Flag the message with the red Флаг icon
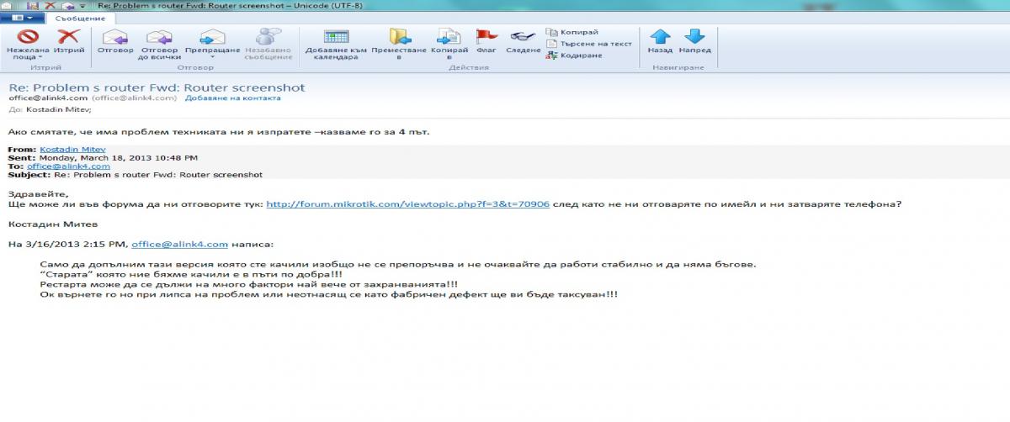1010x422 pixels. click(x=486, y=38)
